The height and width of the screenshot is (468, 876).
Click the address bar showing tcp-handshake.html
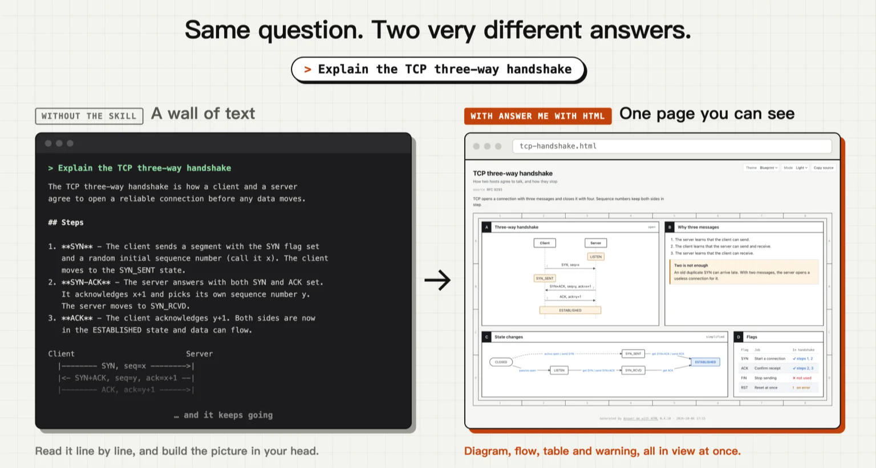pos(672,146)
